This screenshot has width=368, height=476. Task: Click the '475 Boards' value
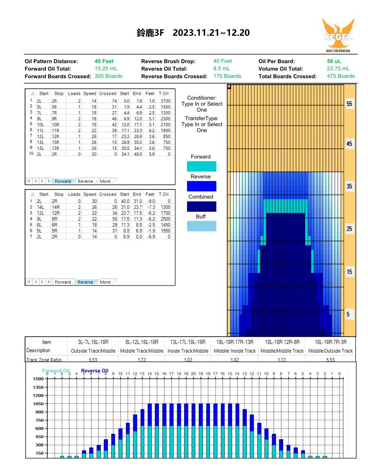(341, 76)
